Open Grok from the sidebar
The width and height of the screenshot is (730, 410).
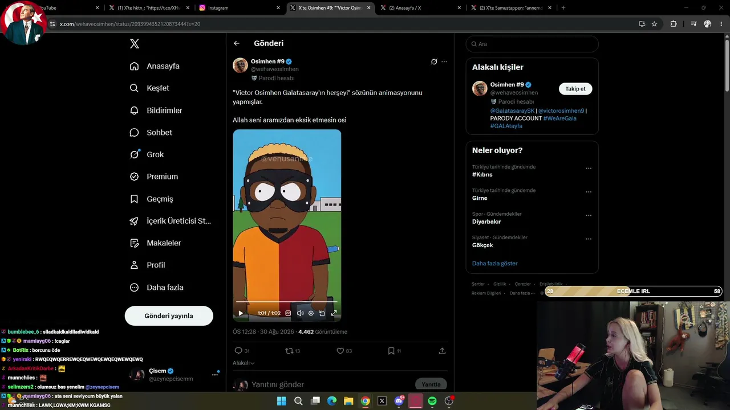(x=147, y=154)
